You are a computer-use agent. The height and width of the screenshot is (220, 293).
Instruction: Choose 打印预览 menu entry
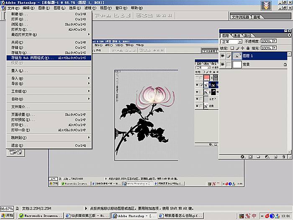click(x=49, y=120)
